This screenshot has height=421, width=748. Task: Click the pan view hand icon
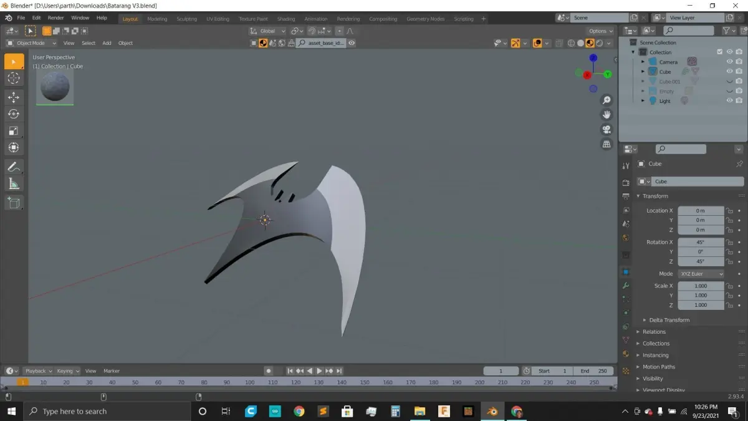point(607,115)
